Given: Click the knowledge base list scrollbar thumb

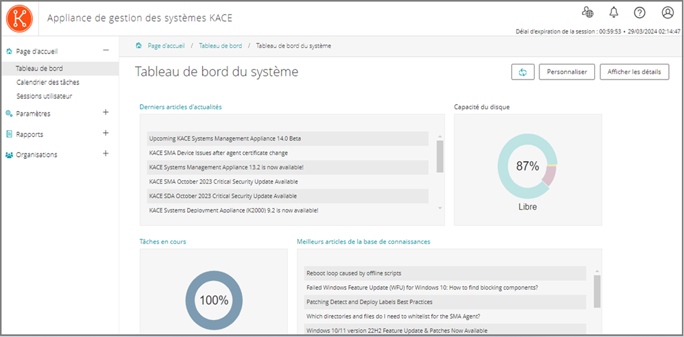Looking at the screenshot, I should [x=597, y=291].
